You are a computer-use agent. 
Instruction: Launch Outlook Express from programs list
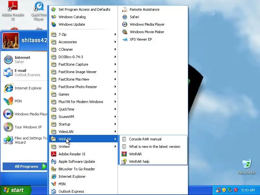point(83,191)
